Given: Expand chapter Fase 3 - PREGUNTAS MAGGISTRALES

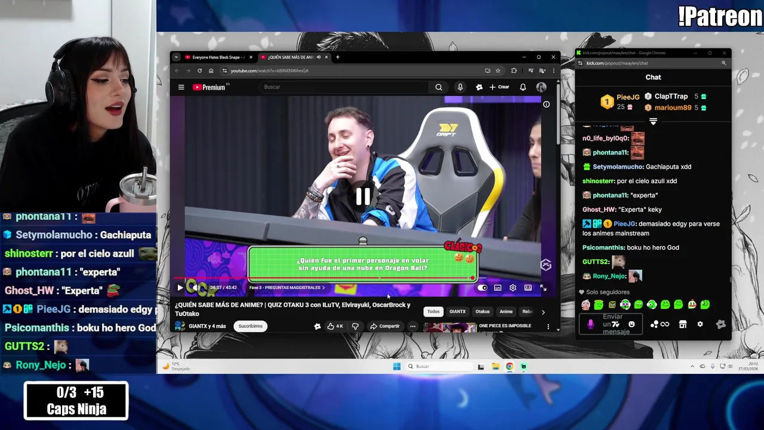Looking at the screenshot, I should [x=287, y=288].
